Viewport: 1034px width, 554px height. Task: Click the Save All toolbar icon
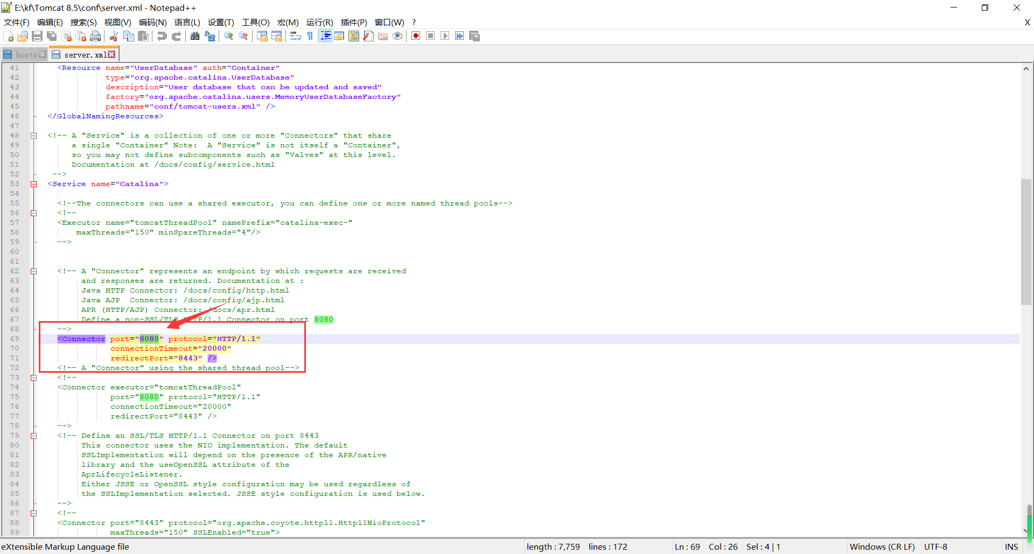pyautogui.click(x=52, y=36)
